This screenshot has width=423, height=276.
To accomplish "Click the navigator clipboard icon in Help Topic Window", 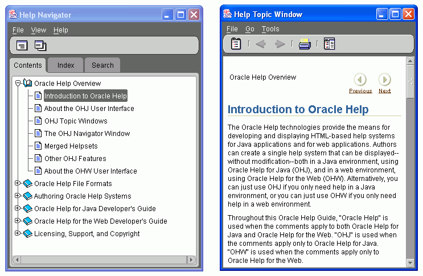I will [x=236, y=44].
